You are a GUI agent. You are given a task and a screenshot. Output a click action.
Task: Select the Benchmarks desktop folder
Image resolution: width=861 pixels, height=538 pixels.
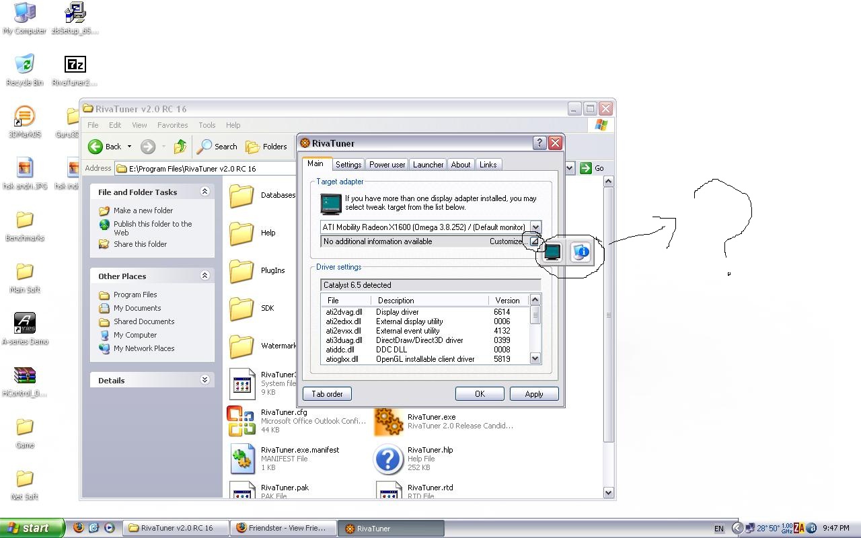[x=25, y=226]
